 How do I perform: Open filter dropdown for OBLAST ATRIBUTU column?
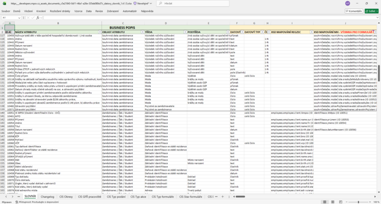(x=142, y=32)
